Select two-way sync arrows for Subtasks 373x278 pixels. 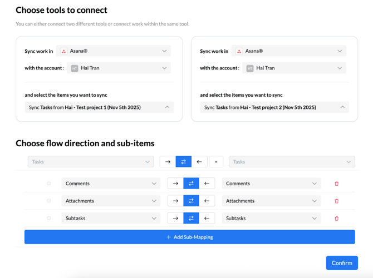coord(191,219)
